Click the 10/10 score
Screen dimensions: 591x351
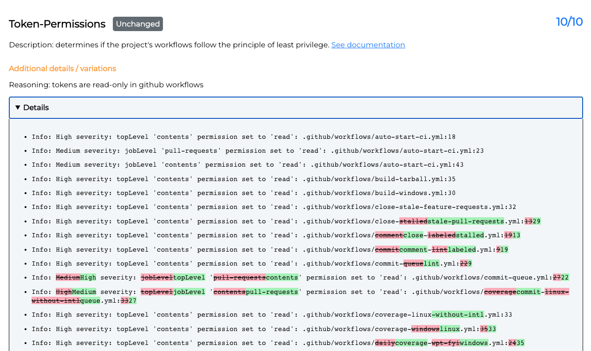pyautogui.click(x=569, y=22)
